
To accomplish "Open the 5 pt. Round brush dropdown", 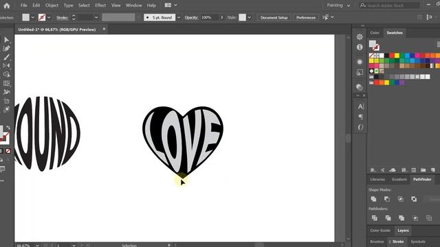I will click(179, 17).
